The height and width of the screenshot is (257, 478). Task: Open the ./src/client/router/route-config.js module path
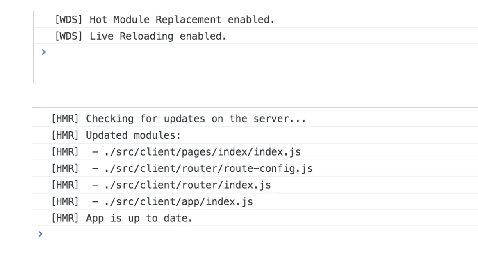207,169
